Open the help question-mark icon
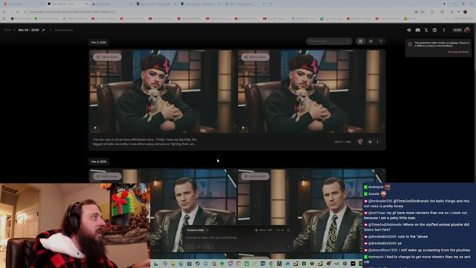Screen dimensions: 476x268 pos(435,30)
